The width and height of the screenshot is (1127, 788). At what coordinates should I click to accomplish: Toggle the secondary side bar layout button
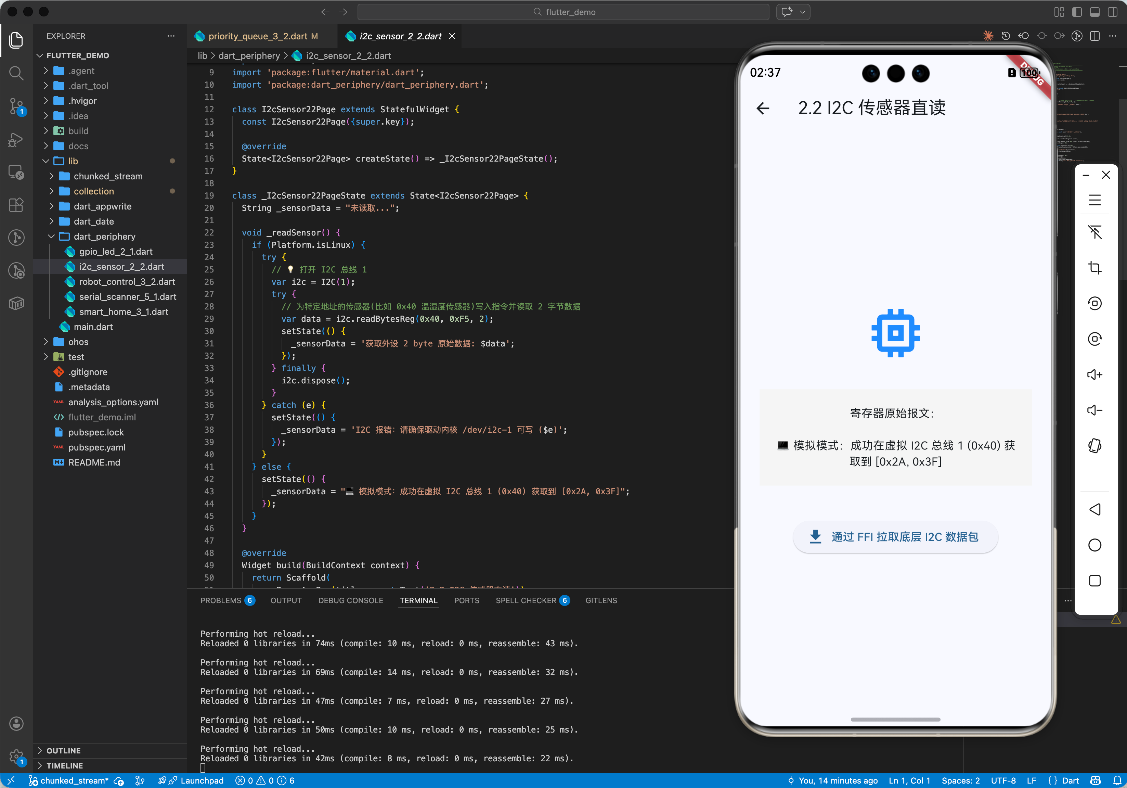click(x=1112, y=12)
